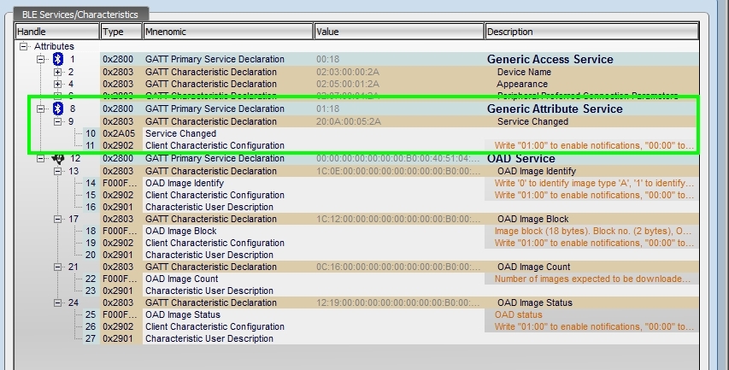Collapse handle 13 OAD Image Identify
The height and width of the screenshot is (370, 729).
click(x=57, y=171)
